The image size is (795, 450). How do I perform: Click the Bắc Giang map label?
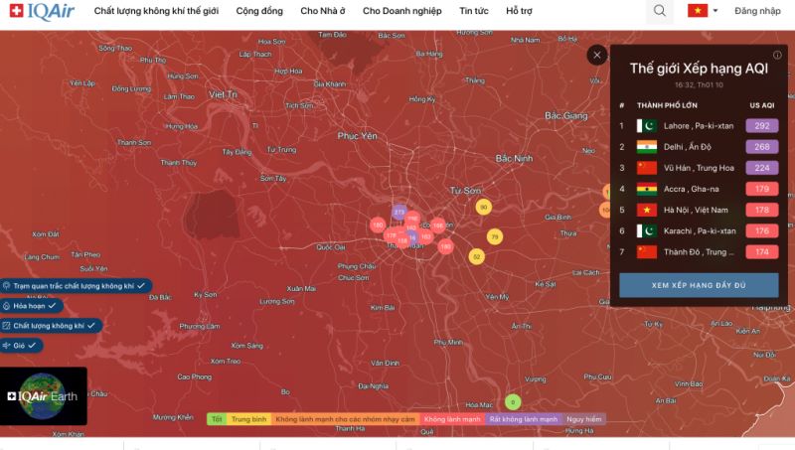566,115
